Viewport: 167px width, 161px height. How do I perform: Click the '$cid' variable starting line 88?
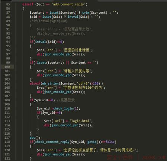pos(33,17)
